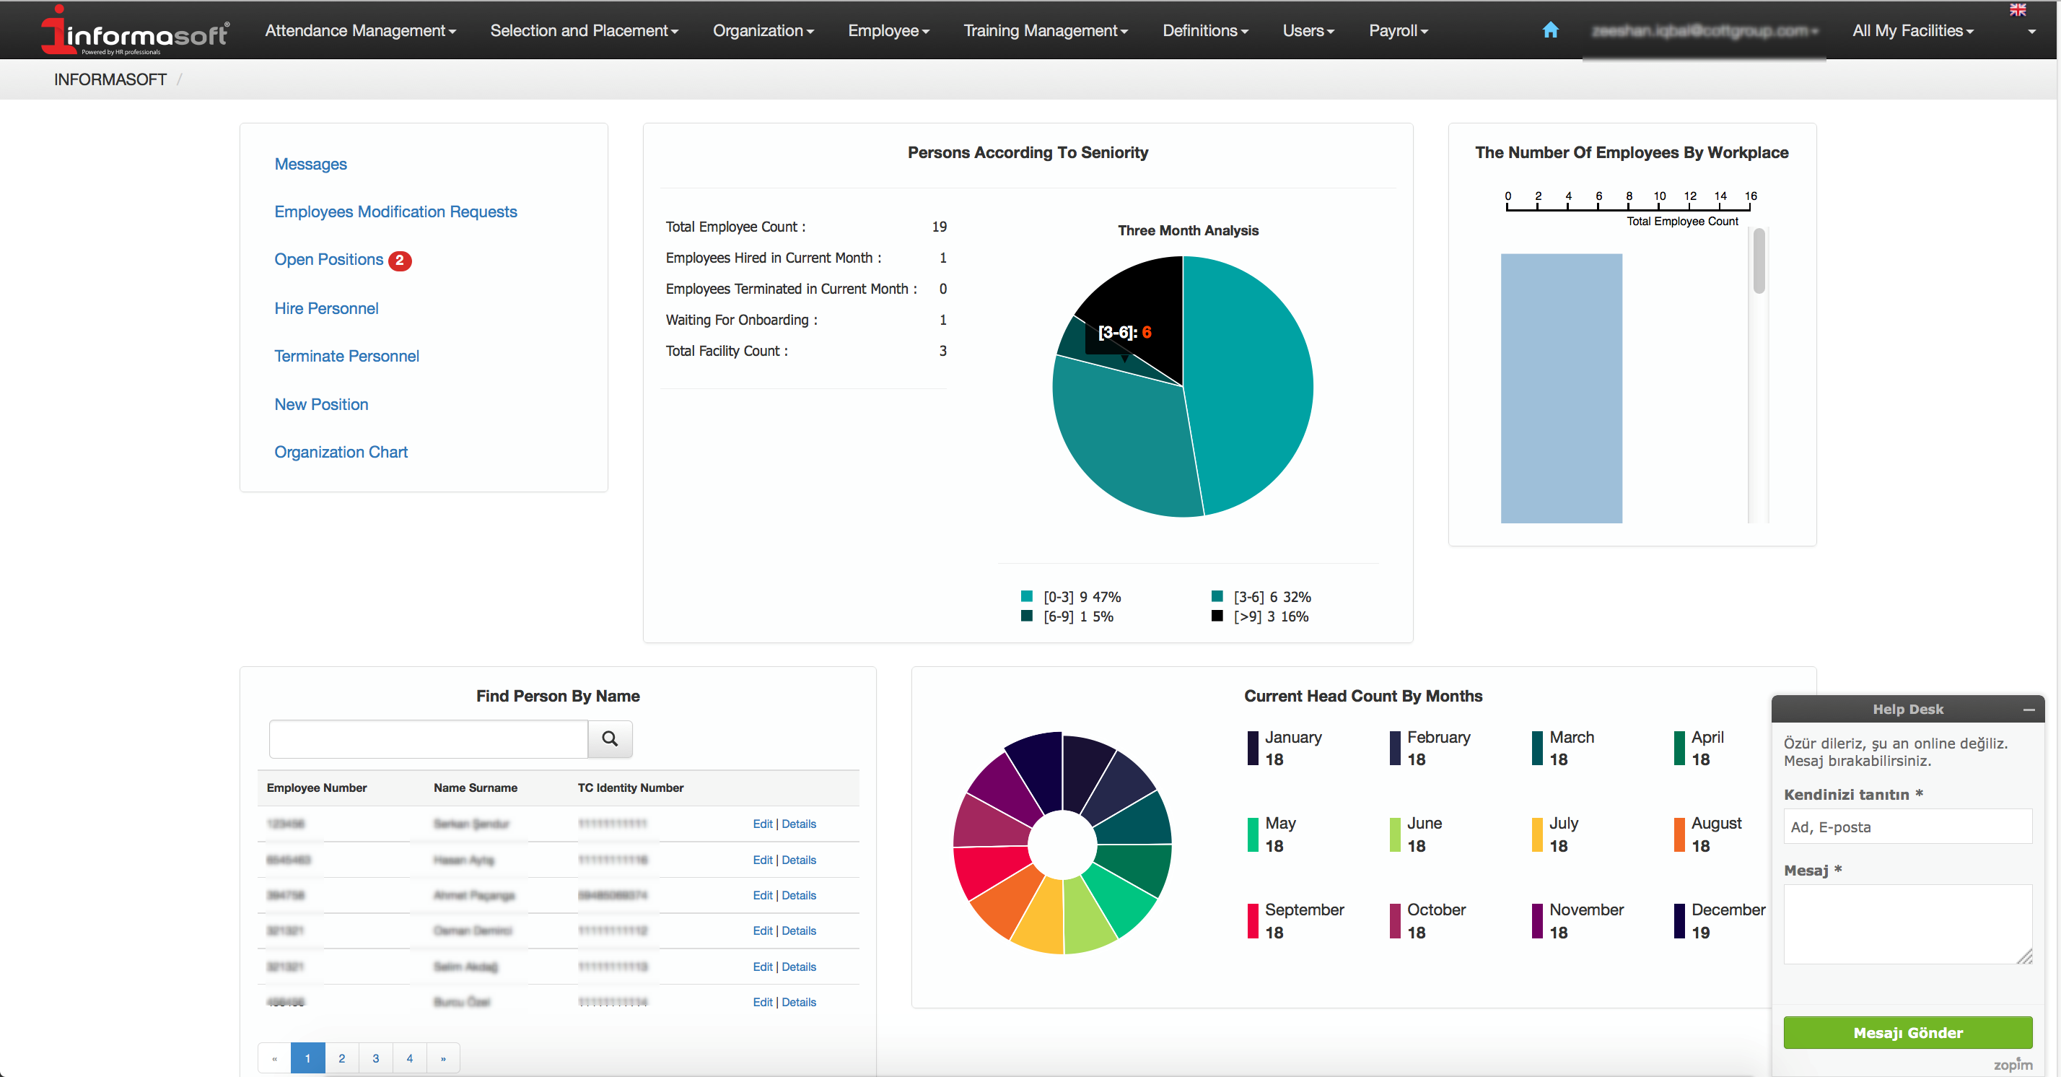Go to page 3 of the employee list
Image resolution: width=2061 pixels, height=1077 pixels.
point(375,1058)
